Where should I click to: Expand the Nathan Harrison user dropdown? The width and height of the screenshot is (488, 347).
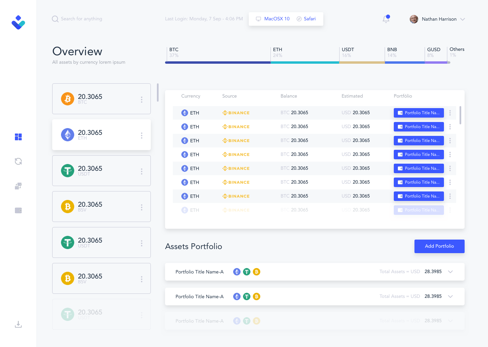[x=463, y=19]
